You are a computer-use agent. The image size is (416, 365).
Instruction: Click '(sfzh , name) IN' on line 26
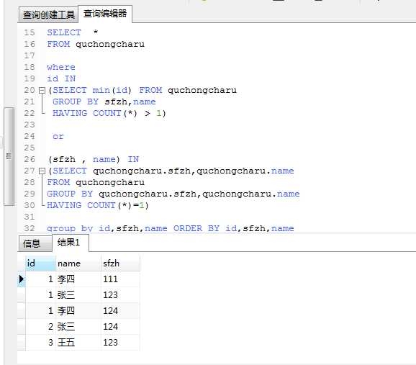coord(94,160)
